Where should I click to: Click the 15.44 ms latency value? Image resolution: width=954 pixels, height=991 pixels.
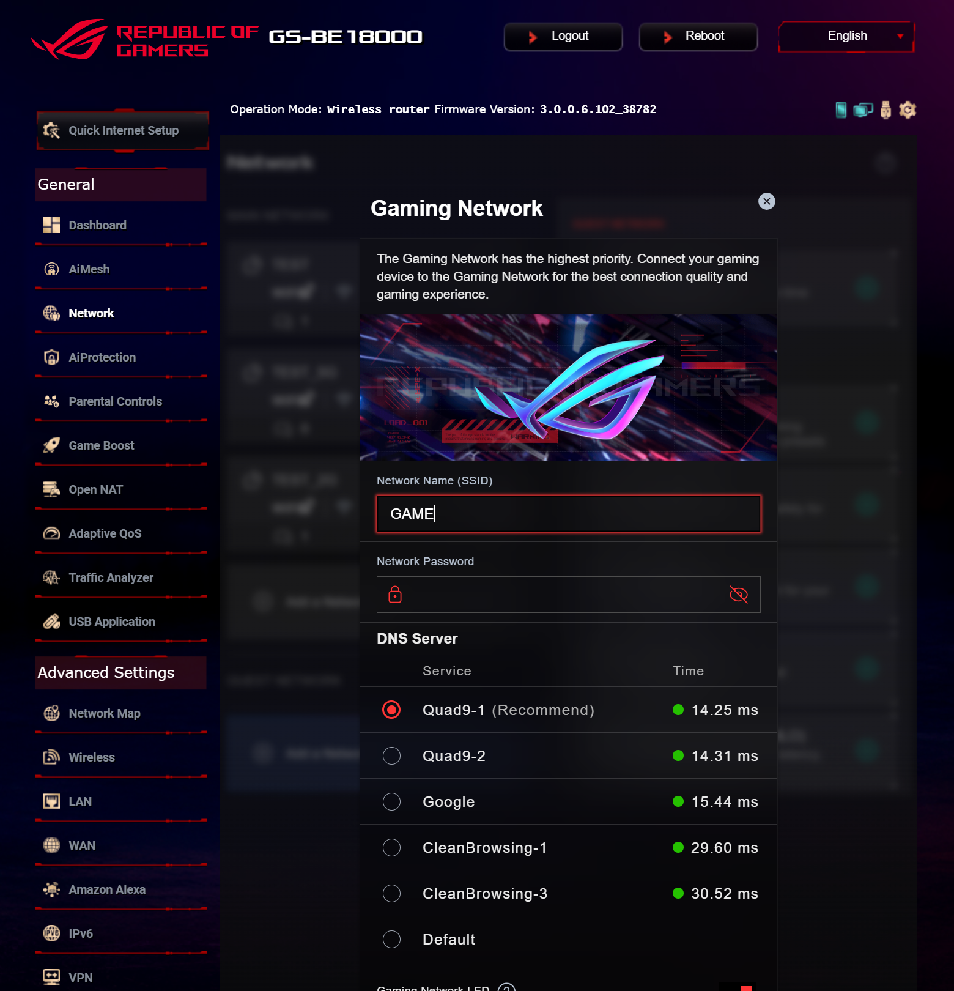725,801
